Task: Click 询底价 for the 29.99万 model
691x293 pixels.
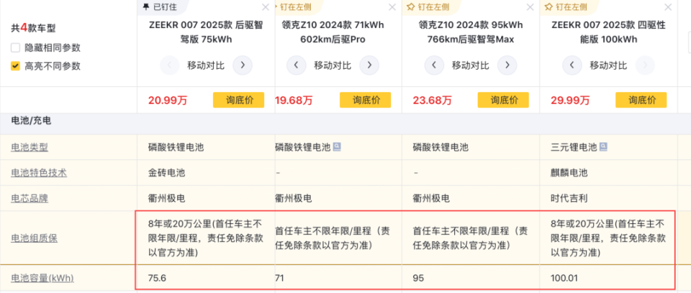Action: click(641, 100)
